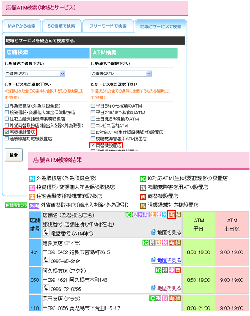250x316 pixels.
Task: Click branch number 350
Action: [x=35, y=280]
